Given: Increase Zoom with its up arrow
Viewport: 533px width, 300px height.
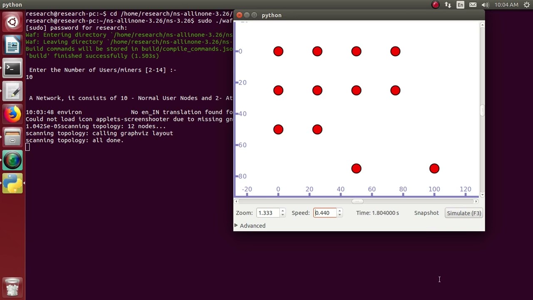Looking at the screenshot, I should [283, 210].
